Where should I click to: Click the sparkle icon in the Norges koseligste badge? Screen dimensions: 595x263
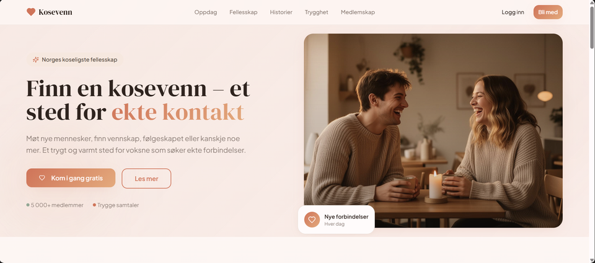point(36,60)
